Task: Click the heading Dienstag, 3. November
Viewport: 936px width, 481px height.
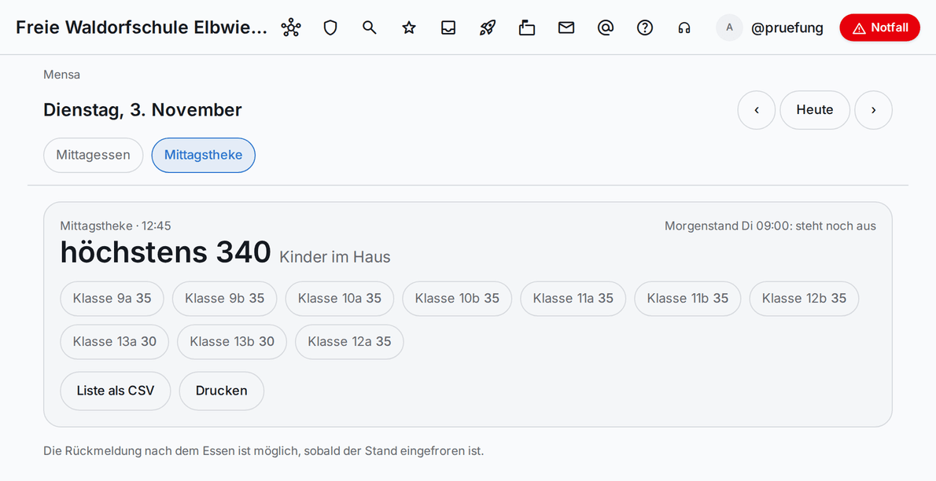Action: [x=142, y=110]
